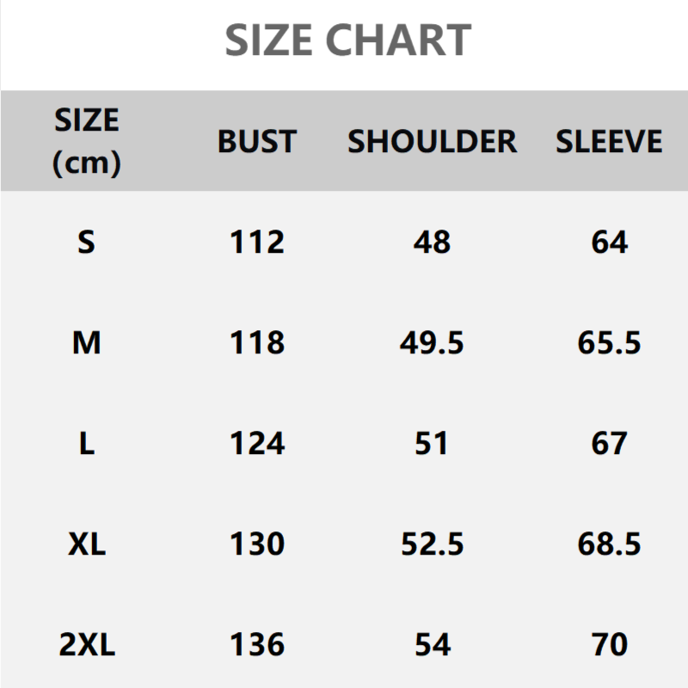Image resolution: width=688 pixels, height=688 pixels.
Task: Click the SIZE CHART title
Action: [347, 40]
